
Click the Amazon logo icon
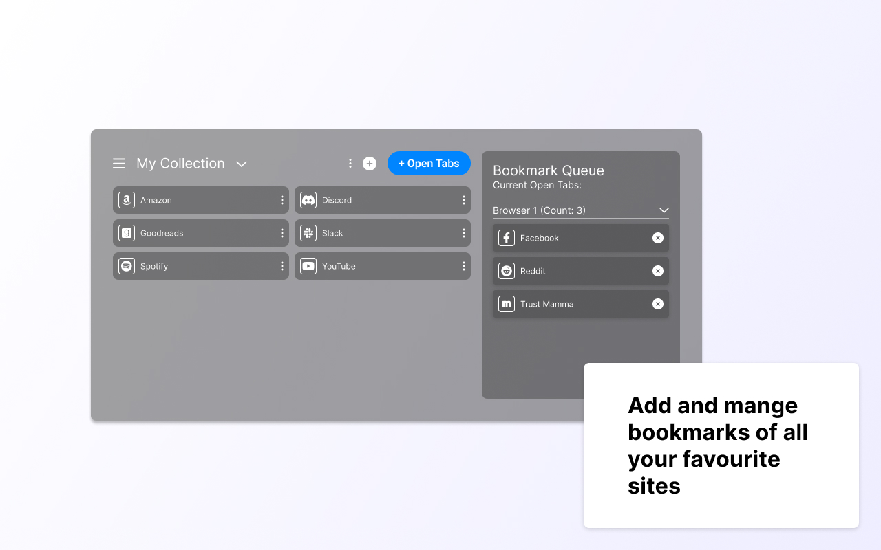coord(127,200)
